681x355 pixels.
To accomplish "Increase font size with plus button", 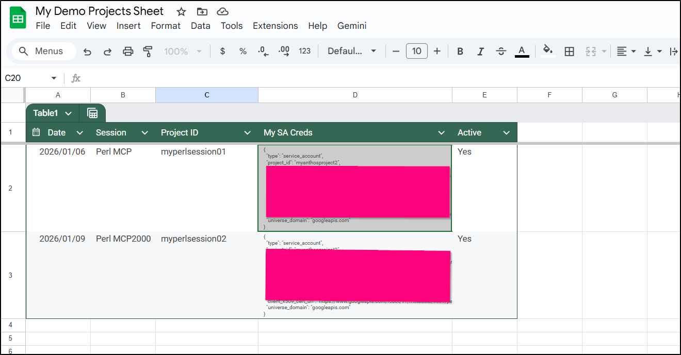I will tap(437, 51).
